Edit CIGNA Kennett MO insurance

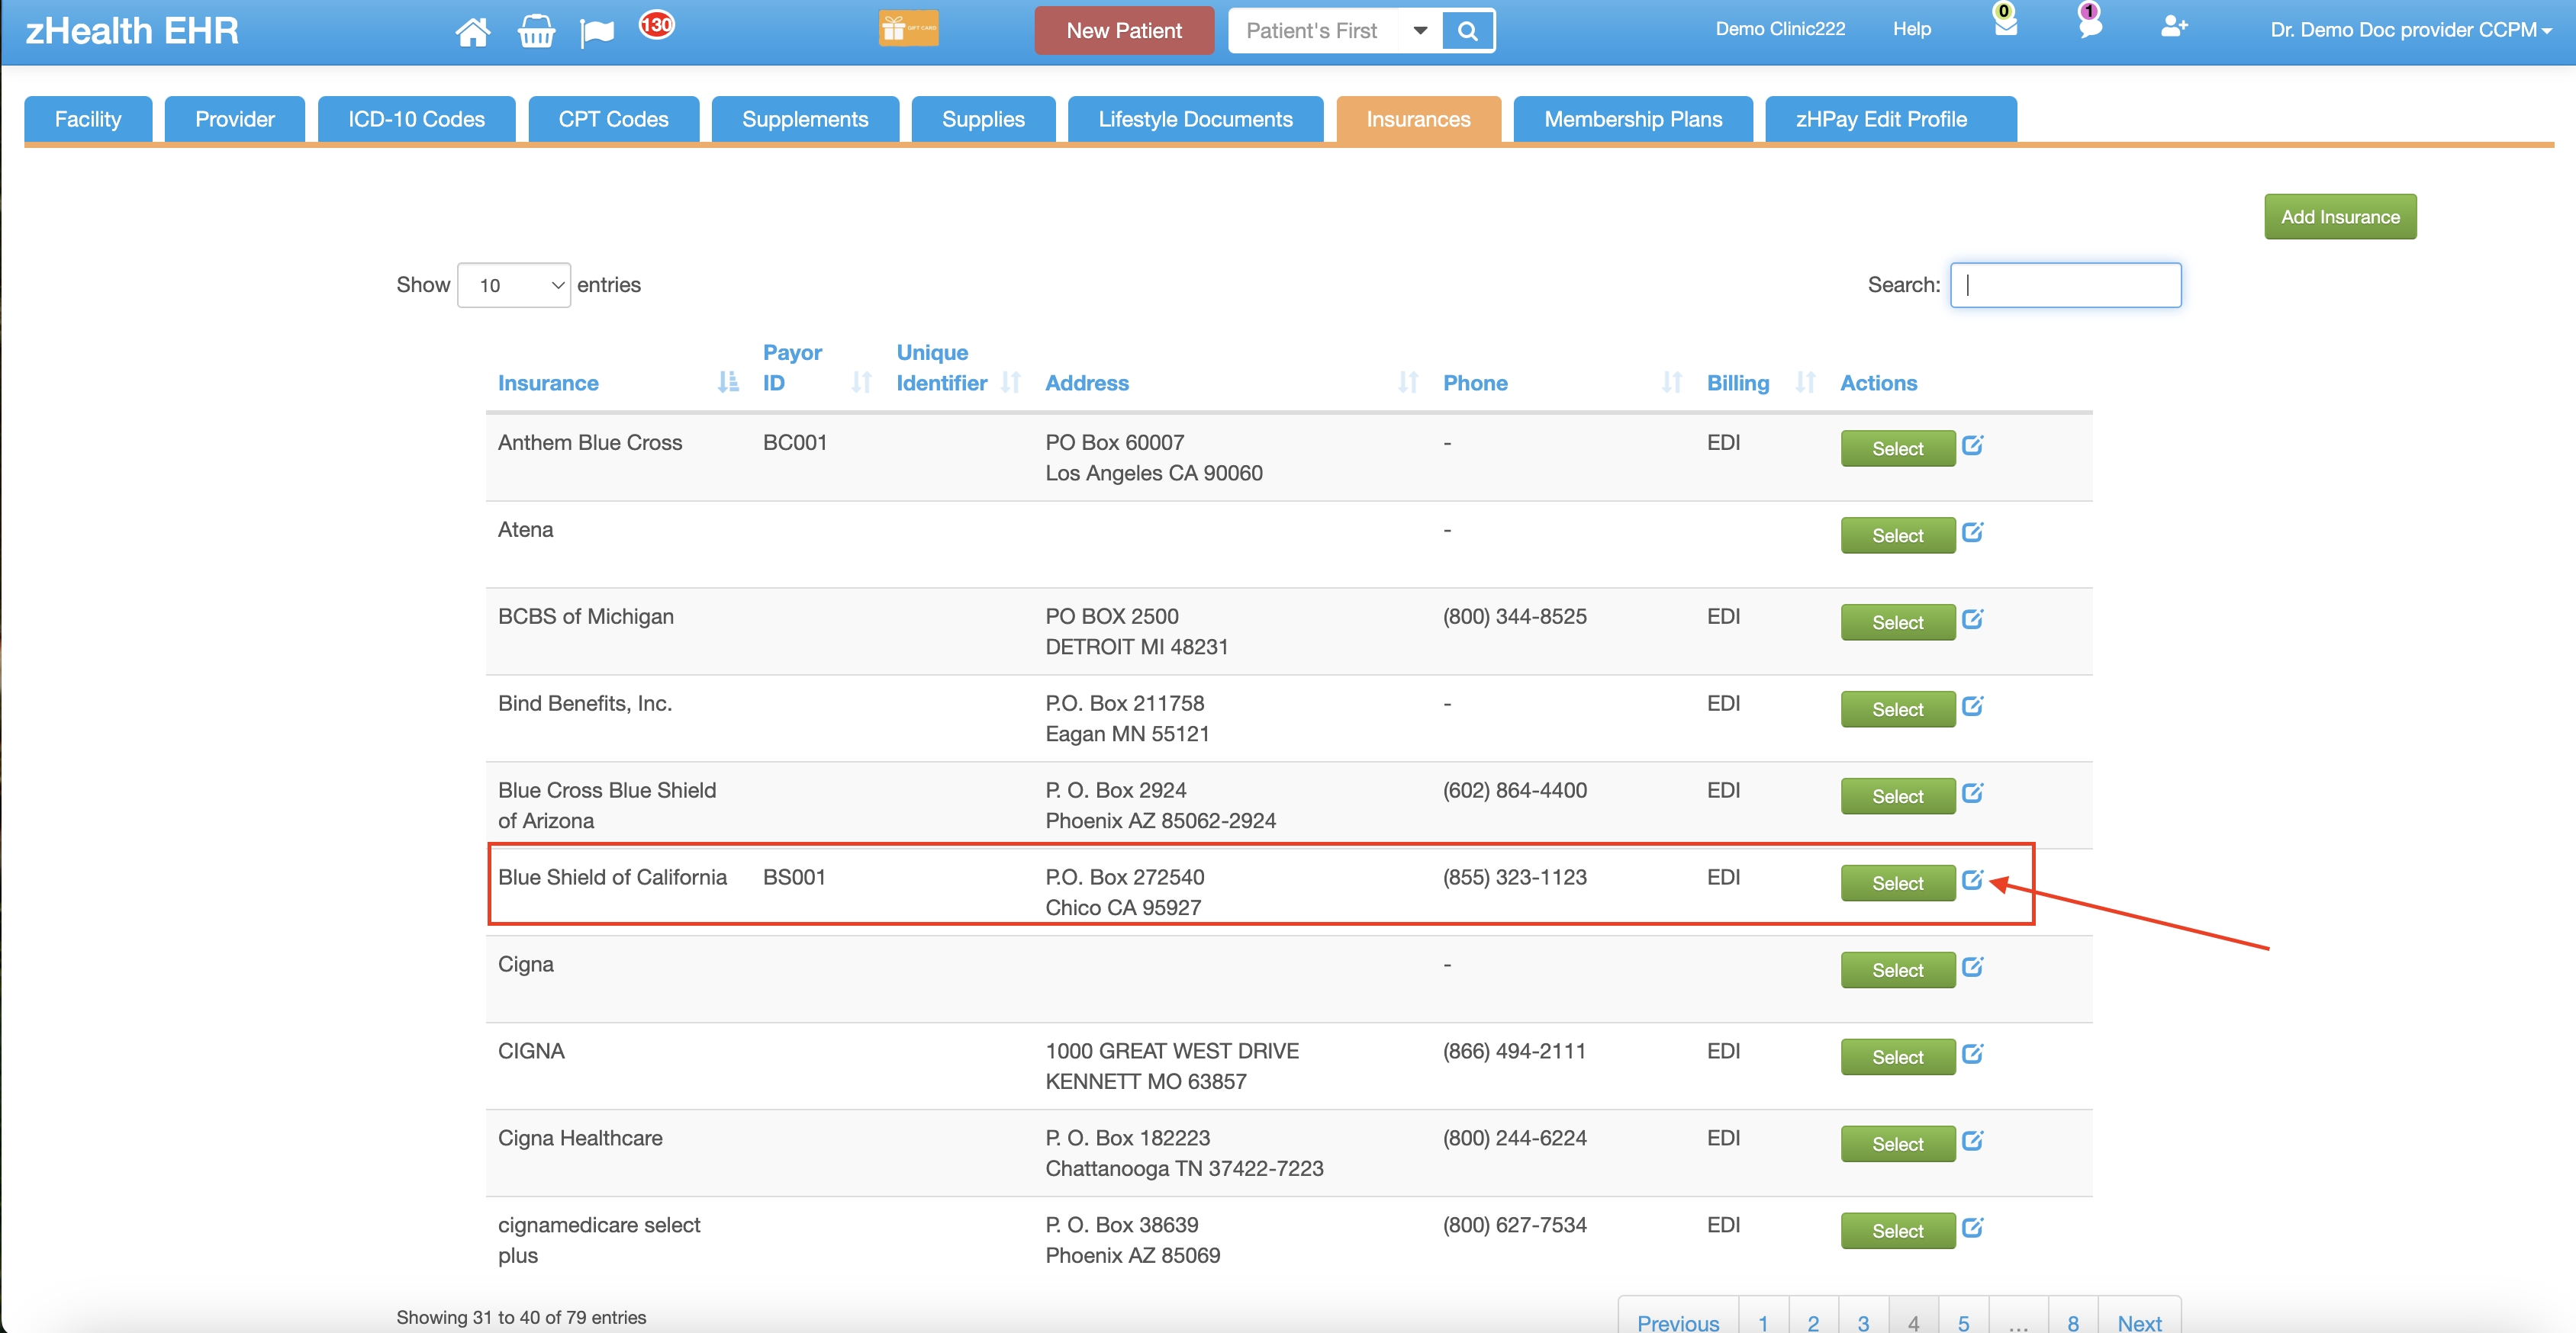(x=1972, y=1054)
